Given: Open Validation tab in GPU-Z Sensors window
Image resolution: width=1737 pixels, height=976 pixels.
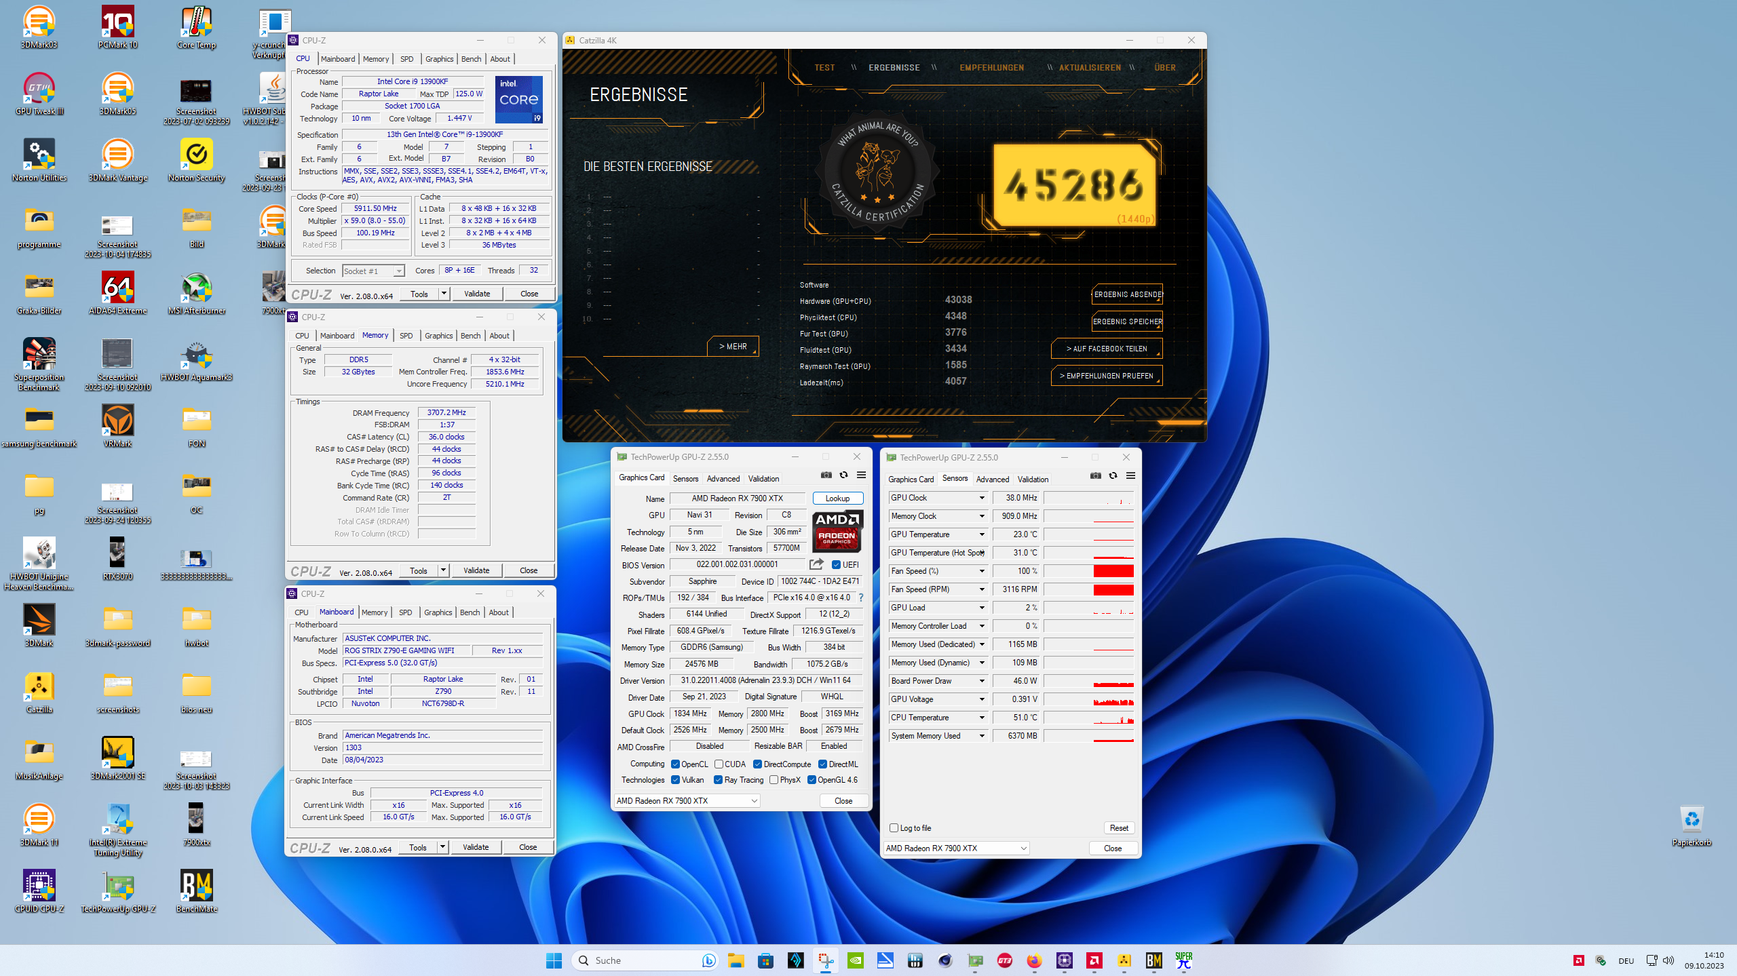Looking at the screenshot, I should coord(1033,480).
